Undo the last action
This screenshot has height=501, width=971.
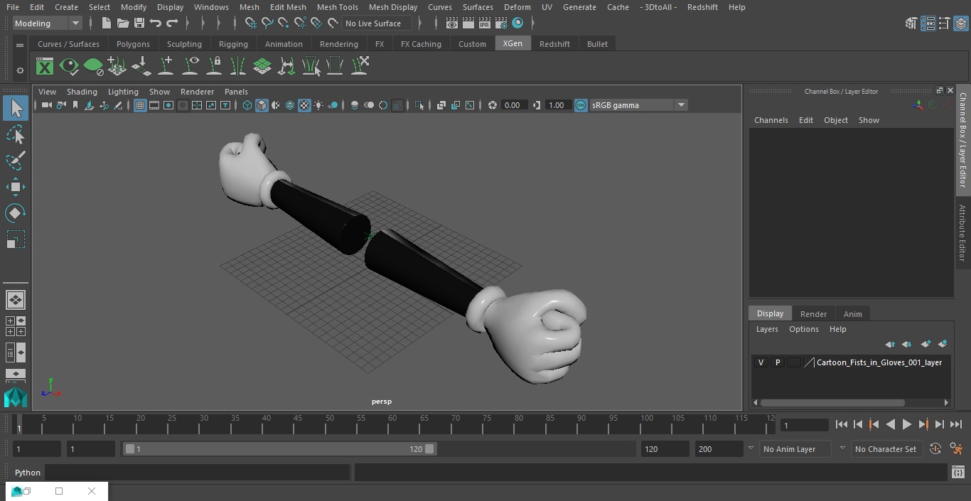pyautogui.click(x=156, y=23)
